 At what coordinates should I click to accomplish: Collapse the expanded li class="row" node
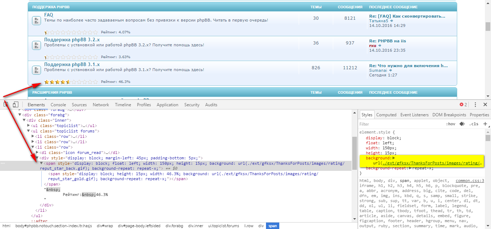33,147
